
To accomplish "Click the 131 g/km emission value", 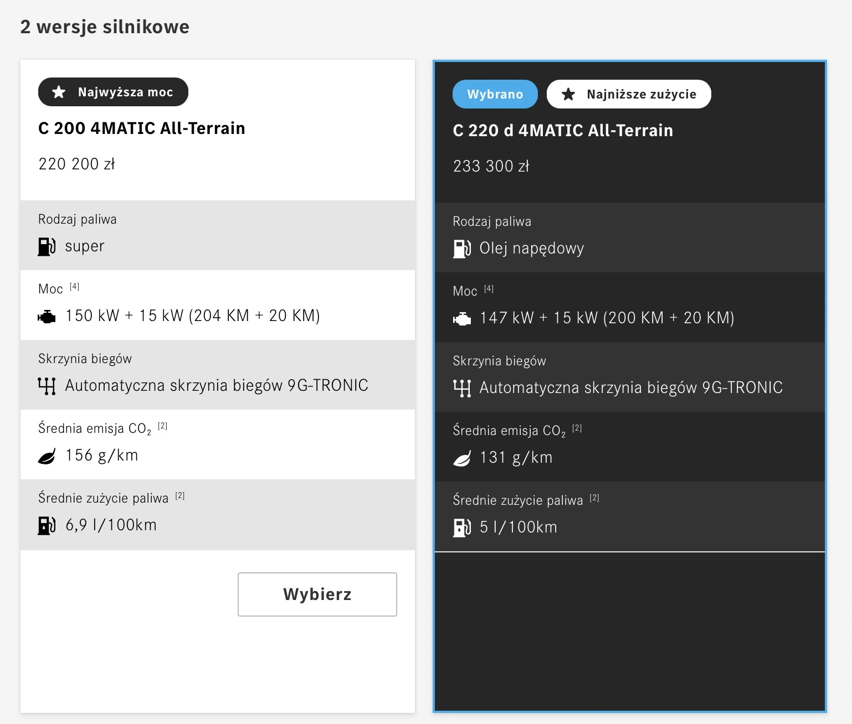I will click(x=516, y=458).
